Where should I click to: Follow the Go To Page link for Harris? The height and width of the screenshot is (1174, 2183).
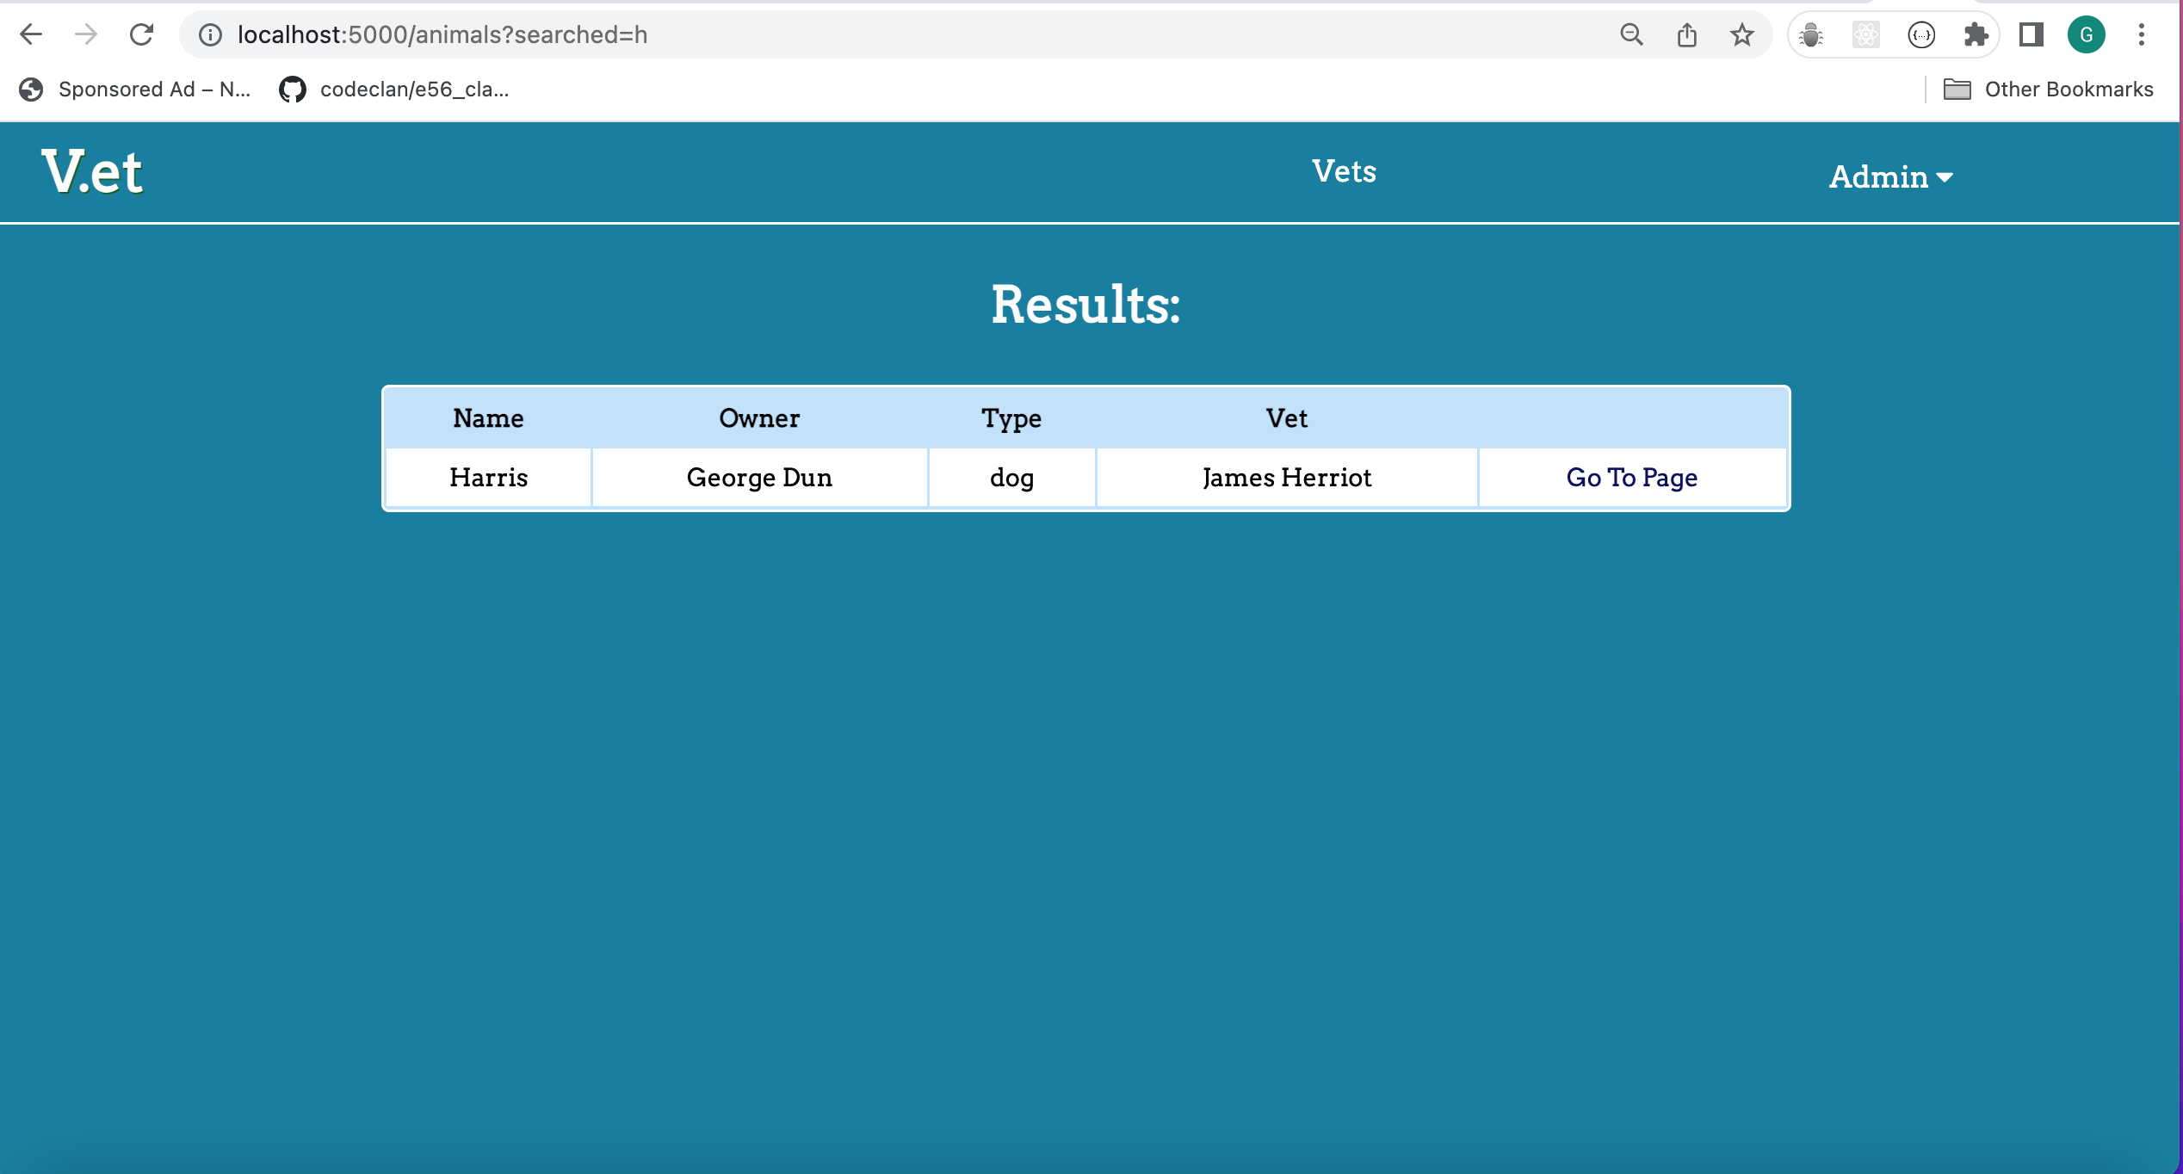click(1631, 477)
